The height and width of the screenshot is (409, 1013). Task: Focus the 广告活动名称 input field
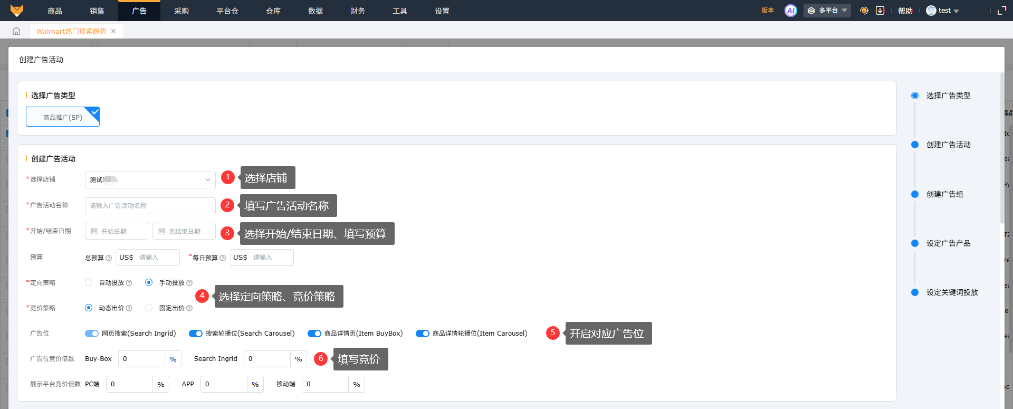pos(150,206)
